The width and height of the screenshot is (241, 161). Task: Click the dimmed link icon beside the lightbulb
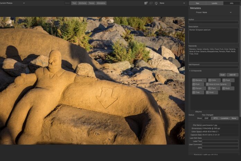[151, 3]
